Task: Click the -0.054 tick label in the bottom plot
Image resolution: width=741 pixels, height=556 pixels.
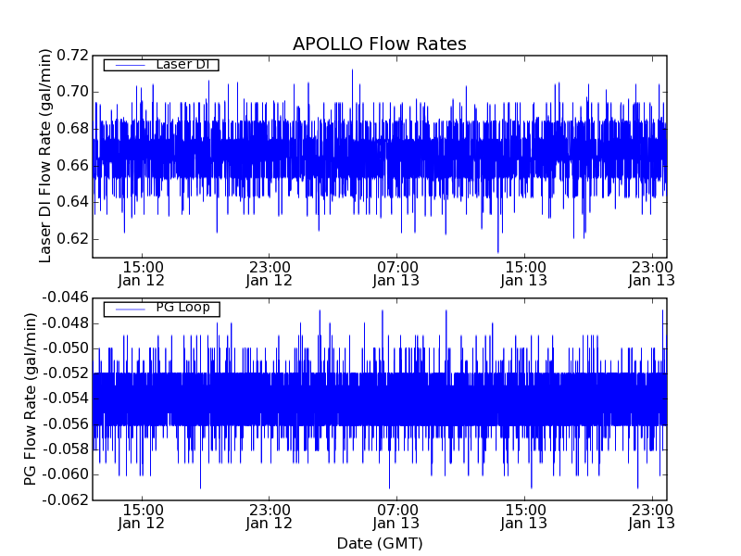Action: (65, 398)
